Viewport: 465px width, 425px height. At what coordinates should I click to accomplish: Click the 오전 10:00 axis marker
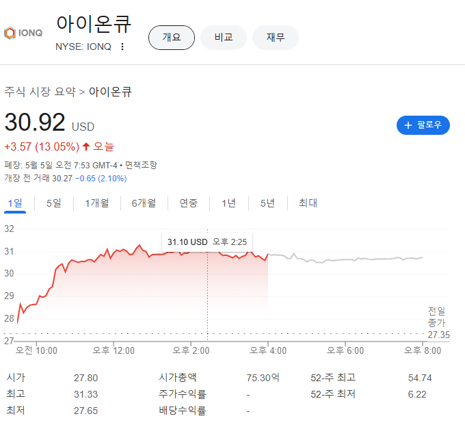[36, 350]
